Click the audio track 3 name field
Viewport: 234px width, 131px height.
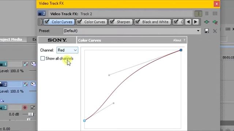coord(15,107)
